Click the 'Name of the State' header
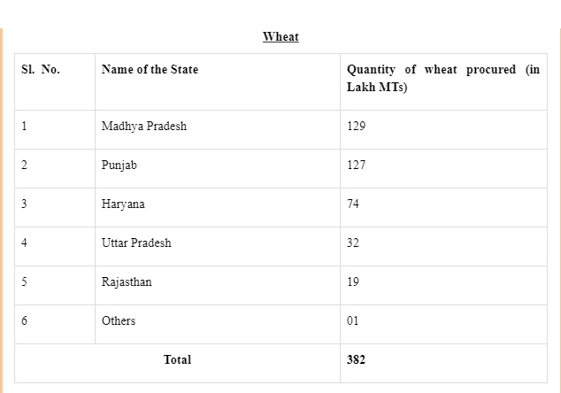This screenshot has height=393, width=561. pyautogui.click(x=150, y=70)
